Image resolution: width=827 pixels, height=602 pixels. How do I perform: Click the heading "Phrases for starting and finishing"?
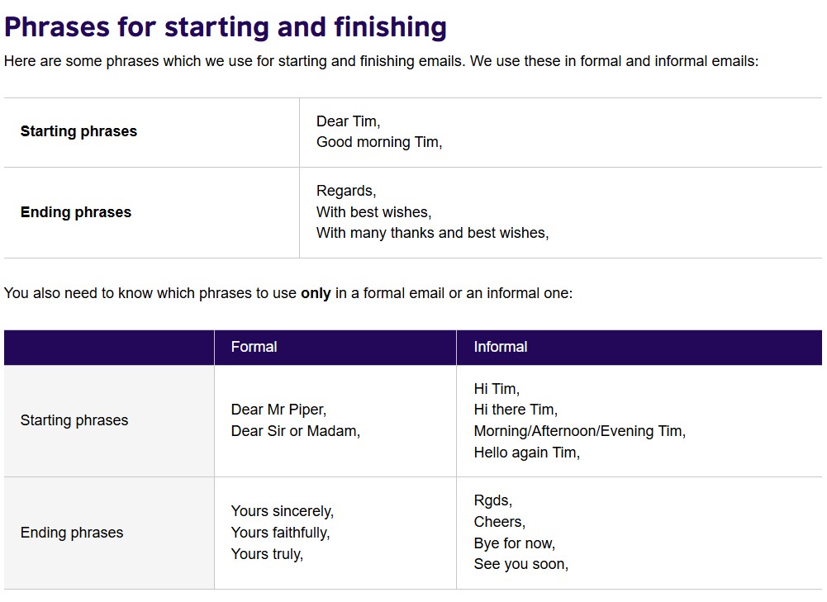point(225,27)
